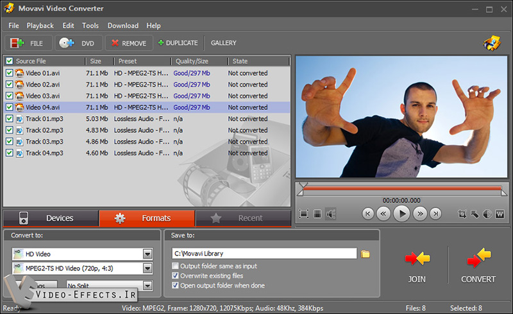The height and width of the screenshot is (314, 513).
Task: Open the Edit menu
Action: [68, 26]
